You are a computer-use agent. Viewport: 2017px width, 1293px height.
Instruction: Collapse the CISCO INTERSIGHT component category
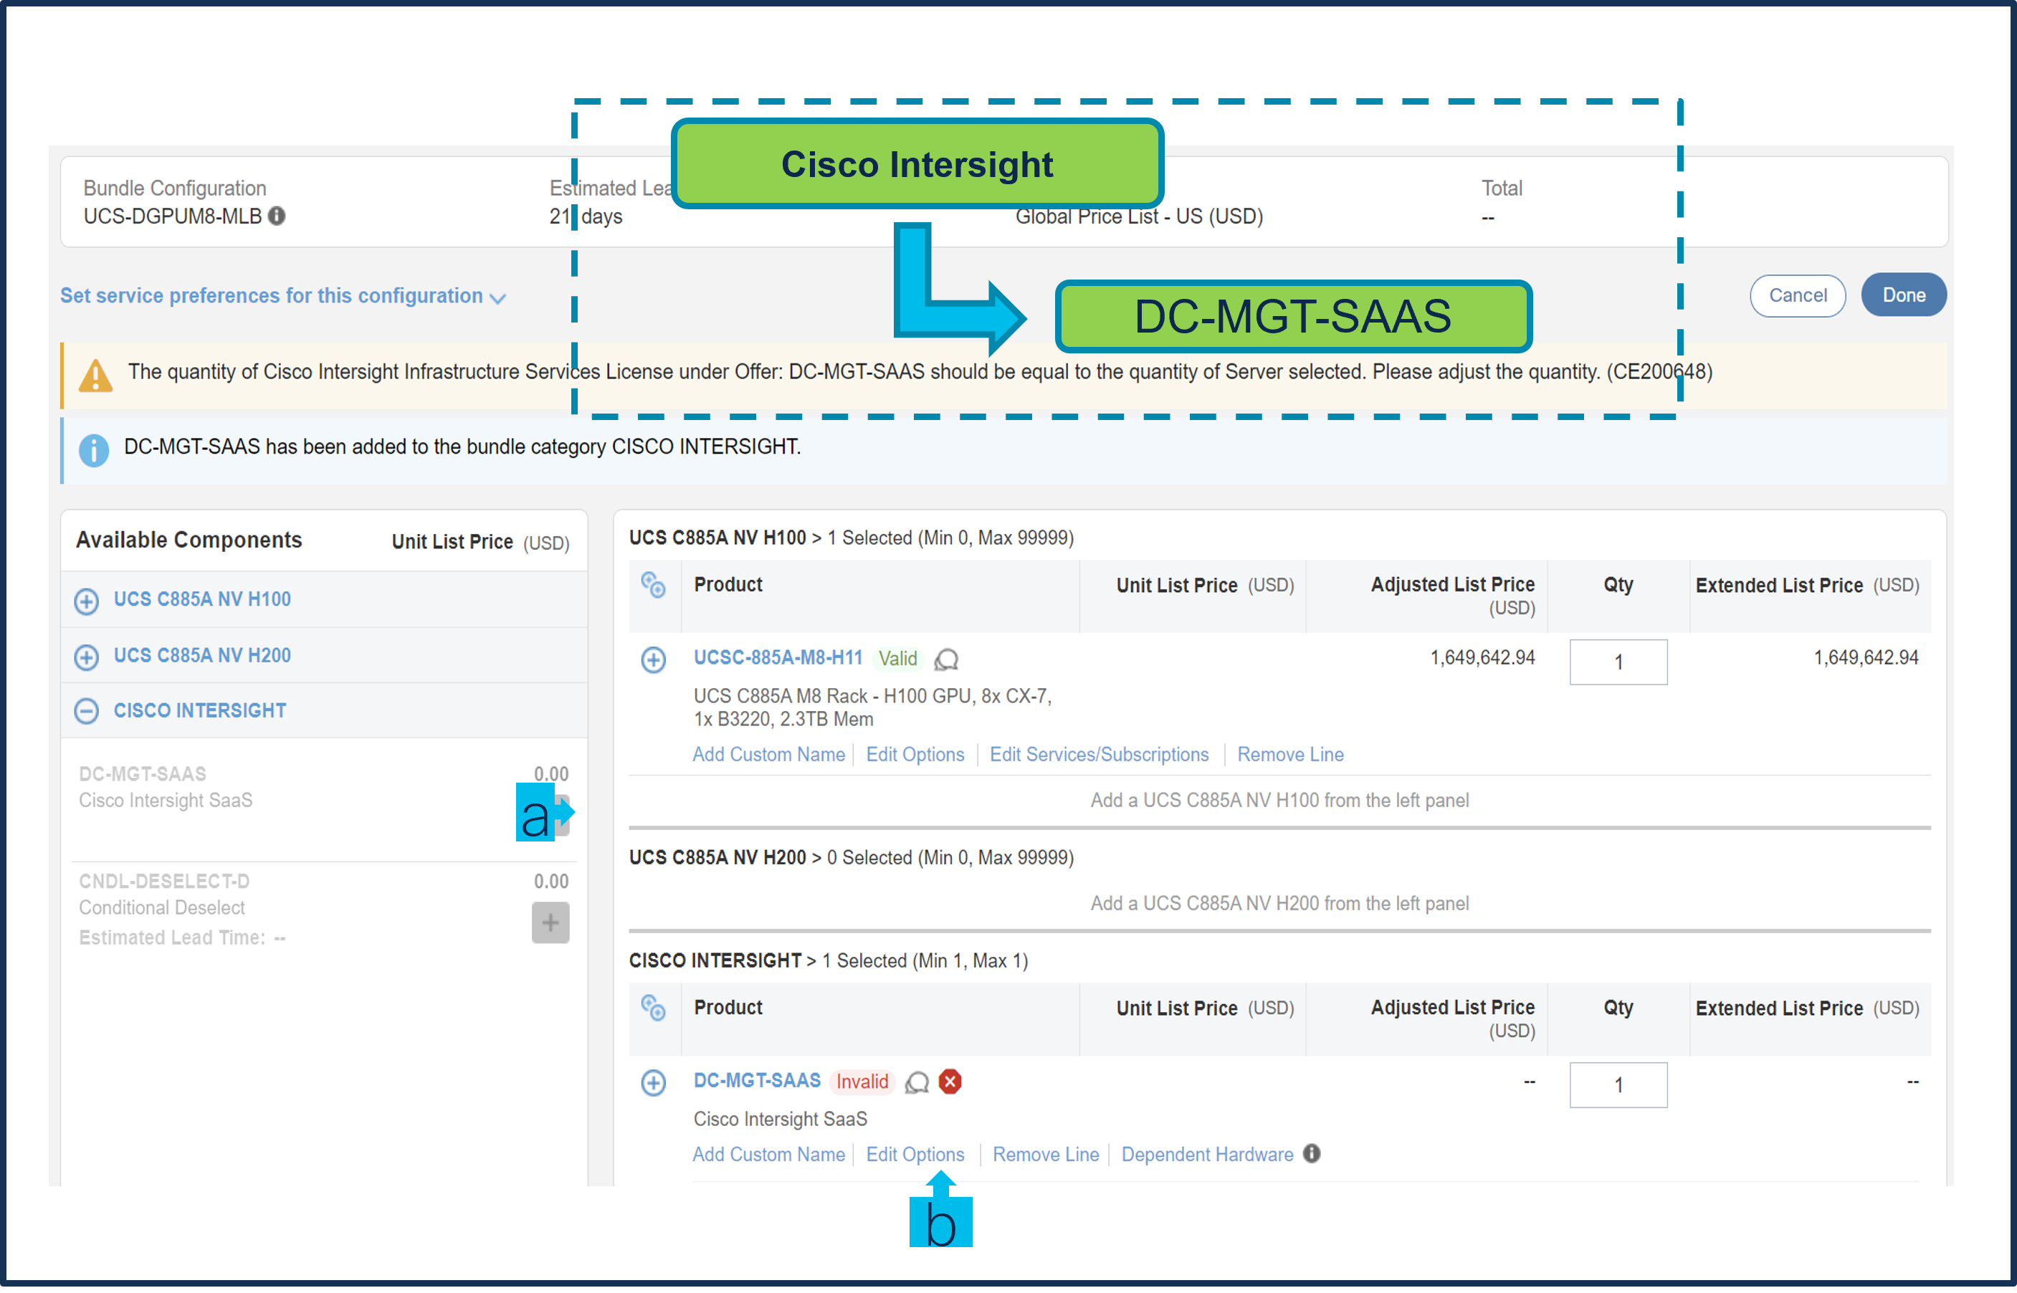[x=87, y=711]
